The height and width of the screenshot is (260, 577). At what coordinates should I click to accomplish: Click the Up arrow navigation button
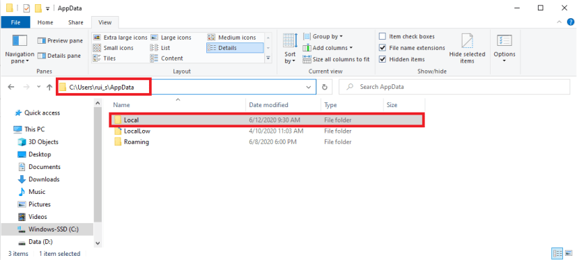tap(49, 87)
